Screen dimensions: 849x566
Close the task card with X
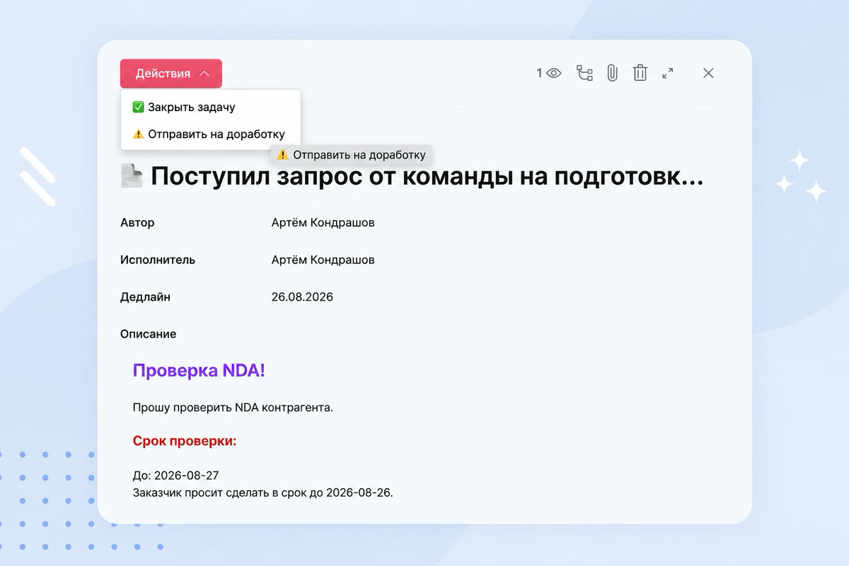(708, 73)
